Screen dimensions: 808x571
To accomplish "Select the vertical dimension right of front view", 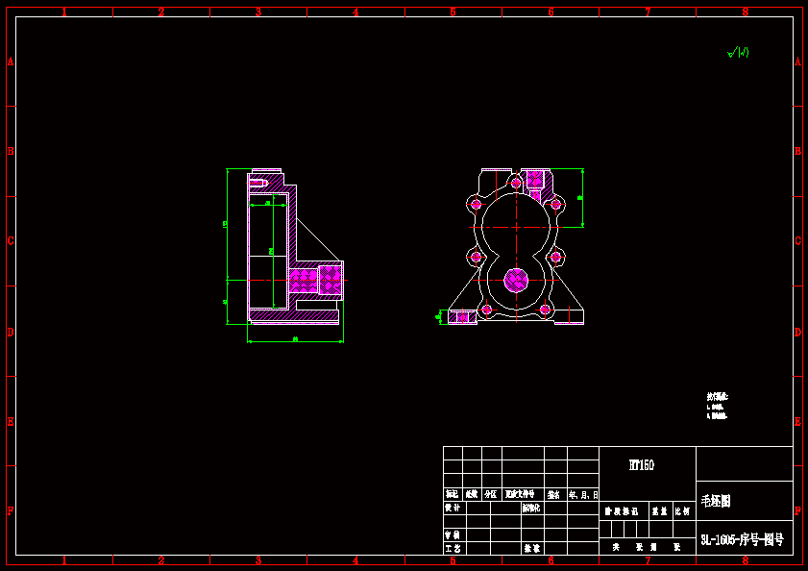I will tap(582, 198).
